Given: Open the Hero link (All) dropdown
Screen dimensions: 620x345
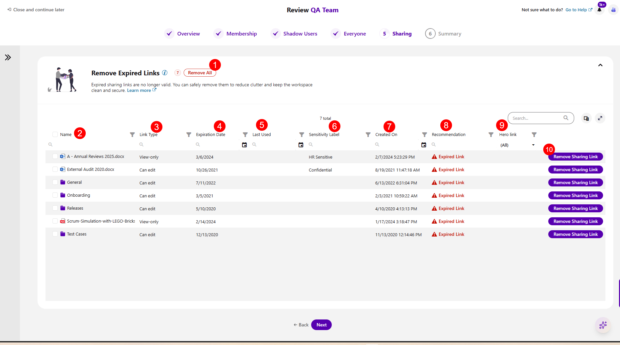Looking at the screenshot, I should (x=517, y=145).
